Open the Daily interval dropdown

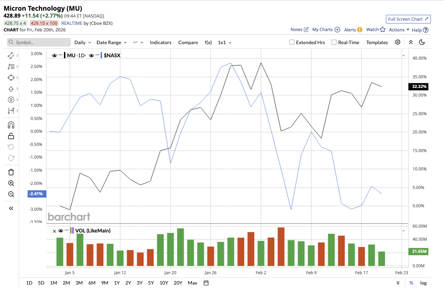[x=82, y=42]
